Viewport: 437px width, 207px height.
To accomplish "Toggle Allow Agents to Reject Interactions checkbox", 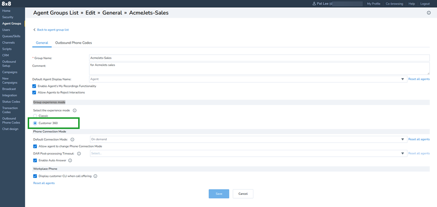I will (34, 92).
